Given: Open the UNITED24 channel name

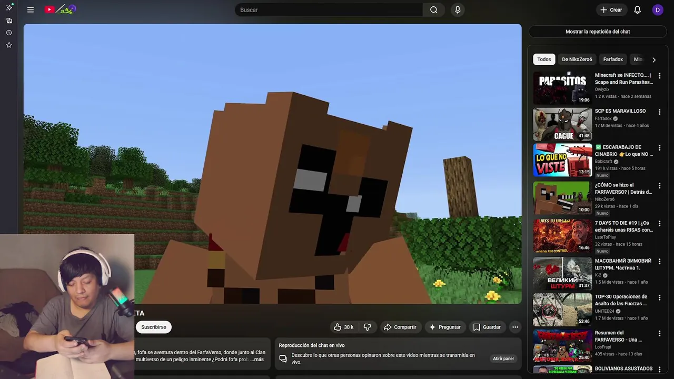Looking at the screenshot, I should point(605,311).
